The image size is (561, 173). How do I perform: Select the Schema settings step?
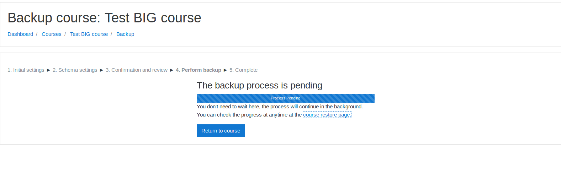click(x=75, y=70)
